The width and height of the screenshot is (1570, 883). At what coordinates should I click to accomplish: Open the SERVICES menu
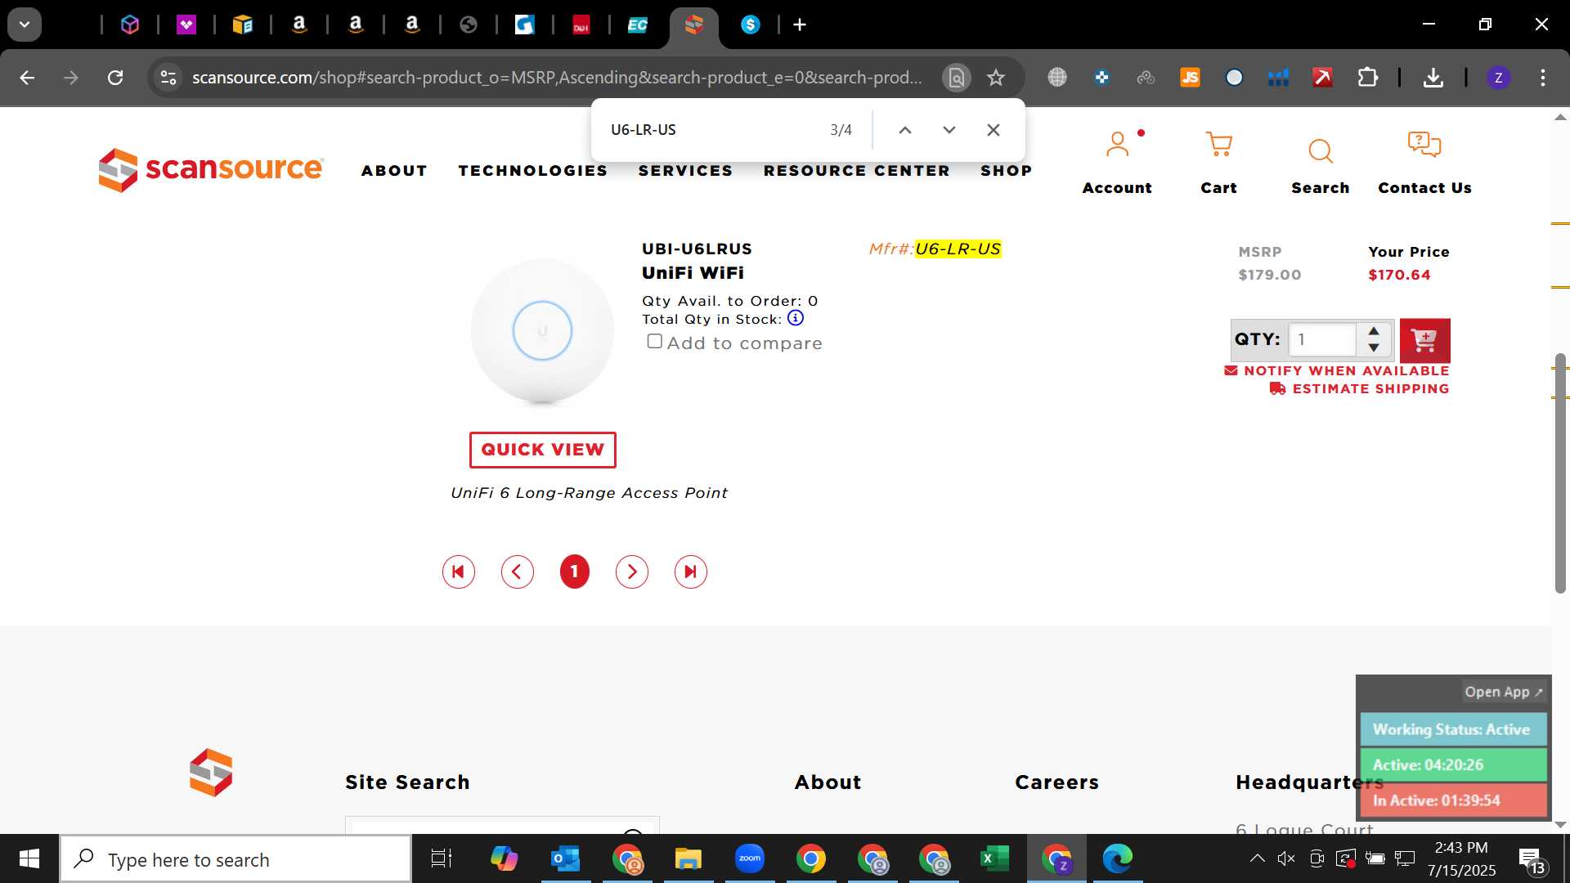coord(685,170)
